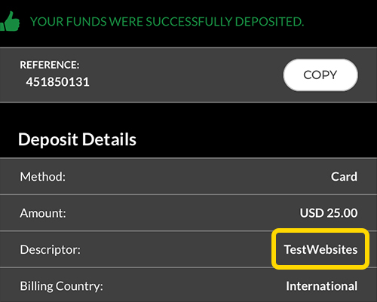Click the highlighted TestWebsites descriptor
The height and width of the screenshot is (302, 377).
click(320, 249)
